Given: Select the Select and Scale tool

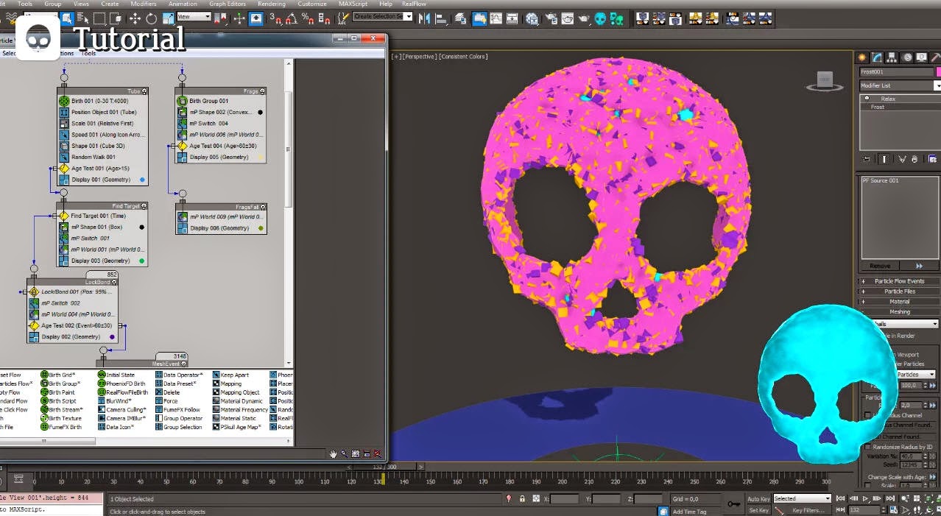Looking at the screenshot, I should 168,18.
